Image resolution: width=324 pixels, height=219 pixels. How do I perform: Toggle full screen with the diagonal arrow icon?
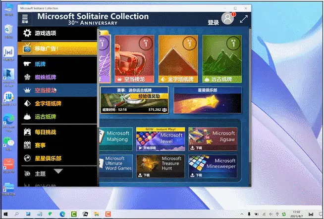(x=244, y=19)
